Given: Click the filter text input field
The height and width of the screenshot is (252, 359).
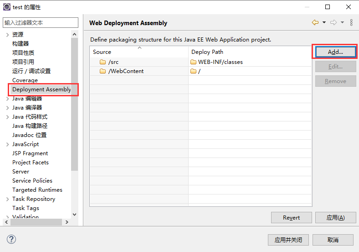Looking at the screenshot, I should (41, 22).
